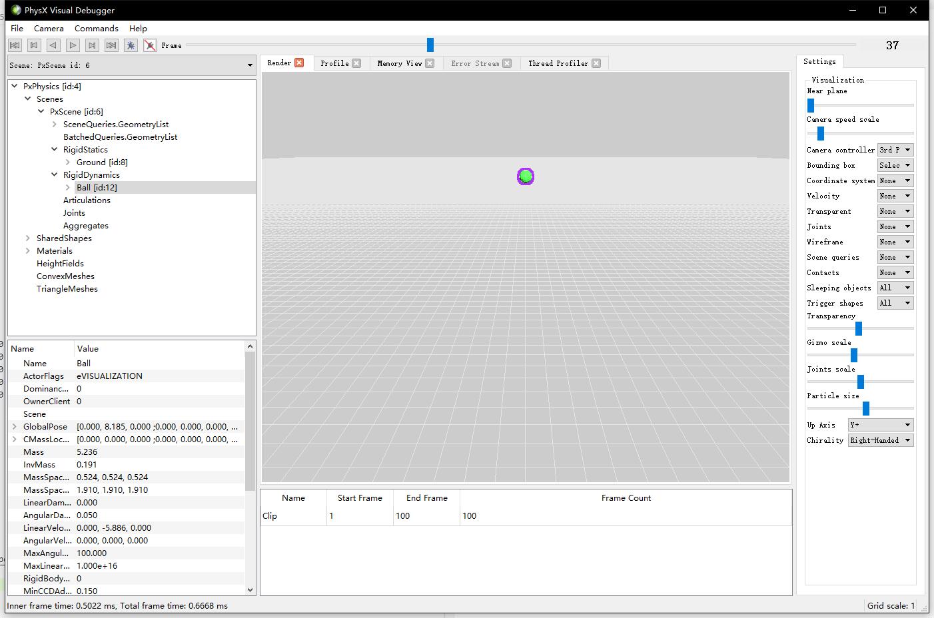Open the Help menu
Image resolution: width=934 pixels, height=618 pixels.
point(138,28)
